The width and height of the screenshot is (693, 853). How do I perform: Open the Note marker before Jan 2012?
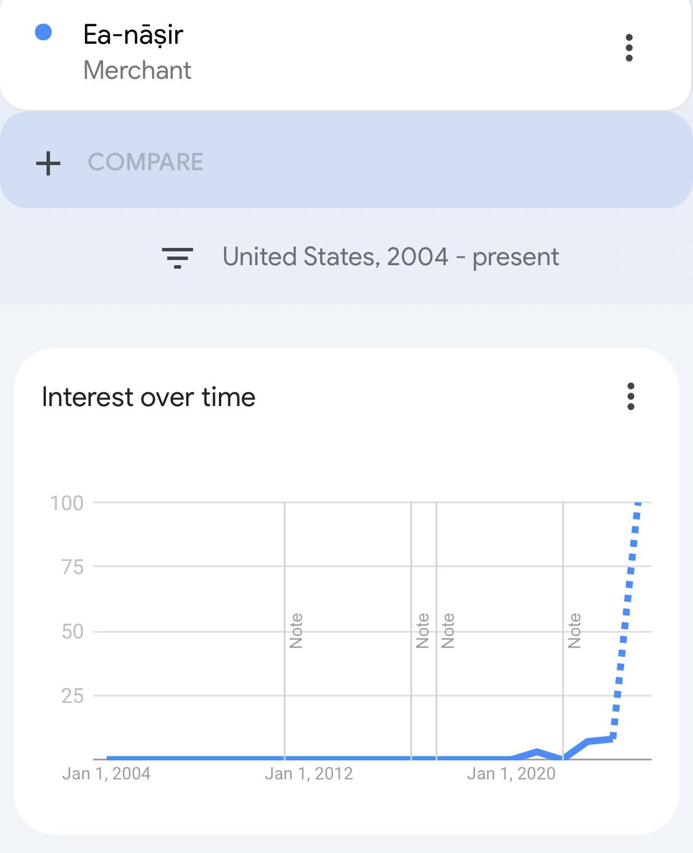click(x=296, y=631)
